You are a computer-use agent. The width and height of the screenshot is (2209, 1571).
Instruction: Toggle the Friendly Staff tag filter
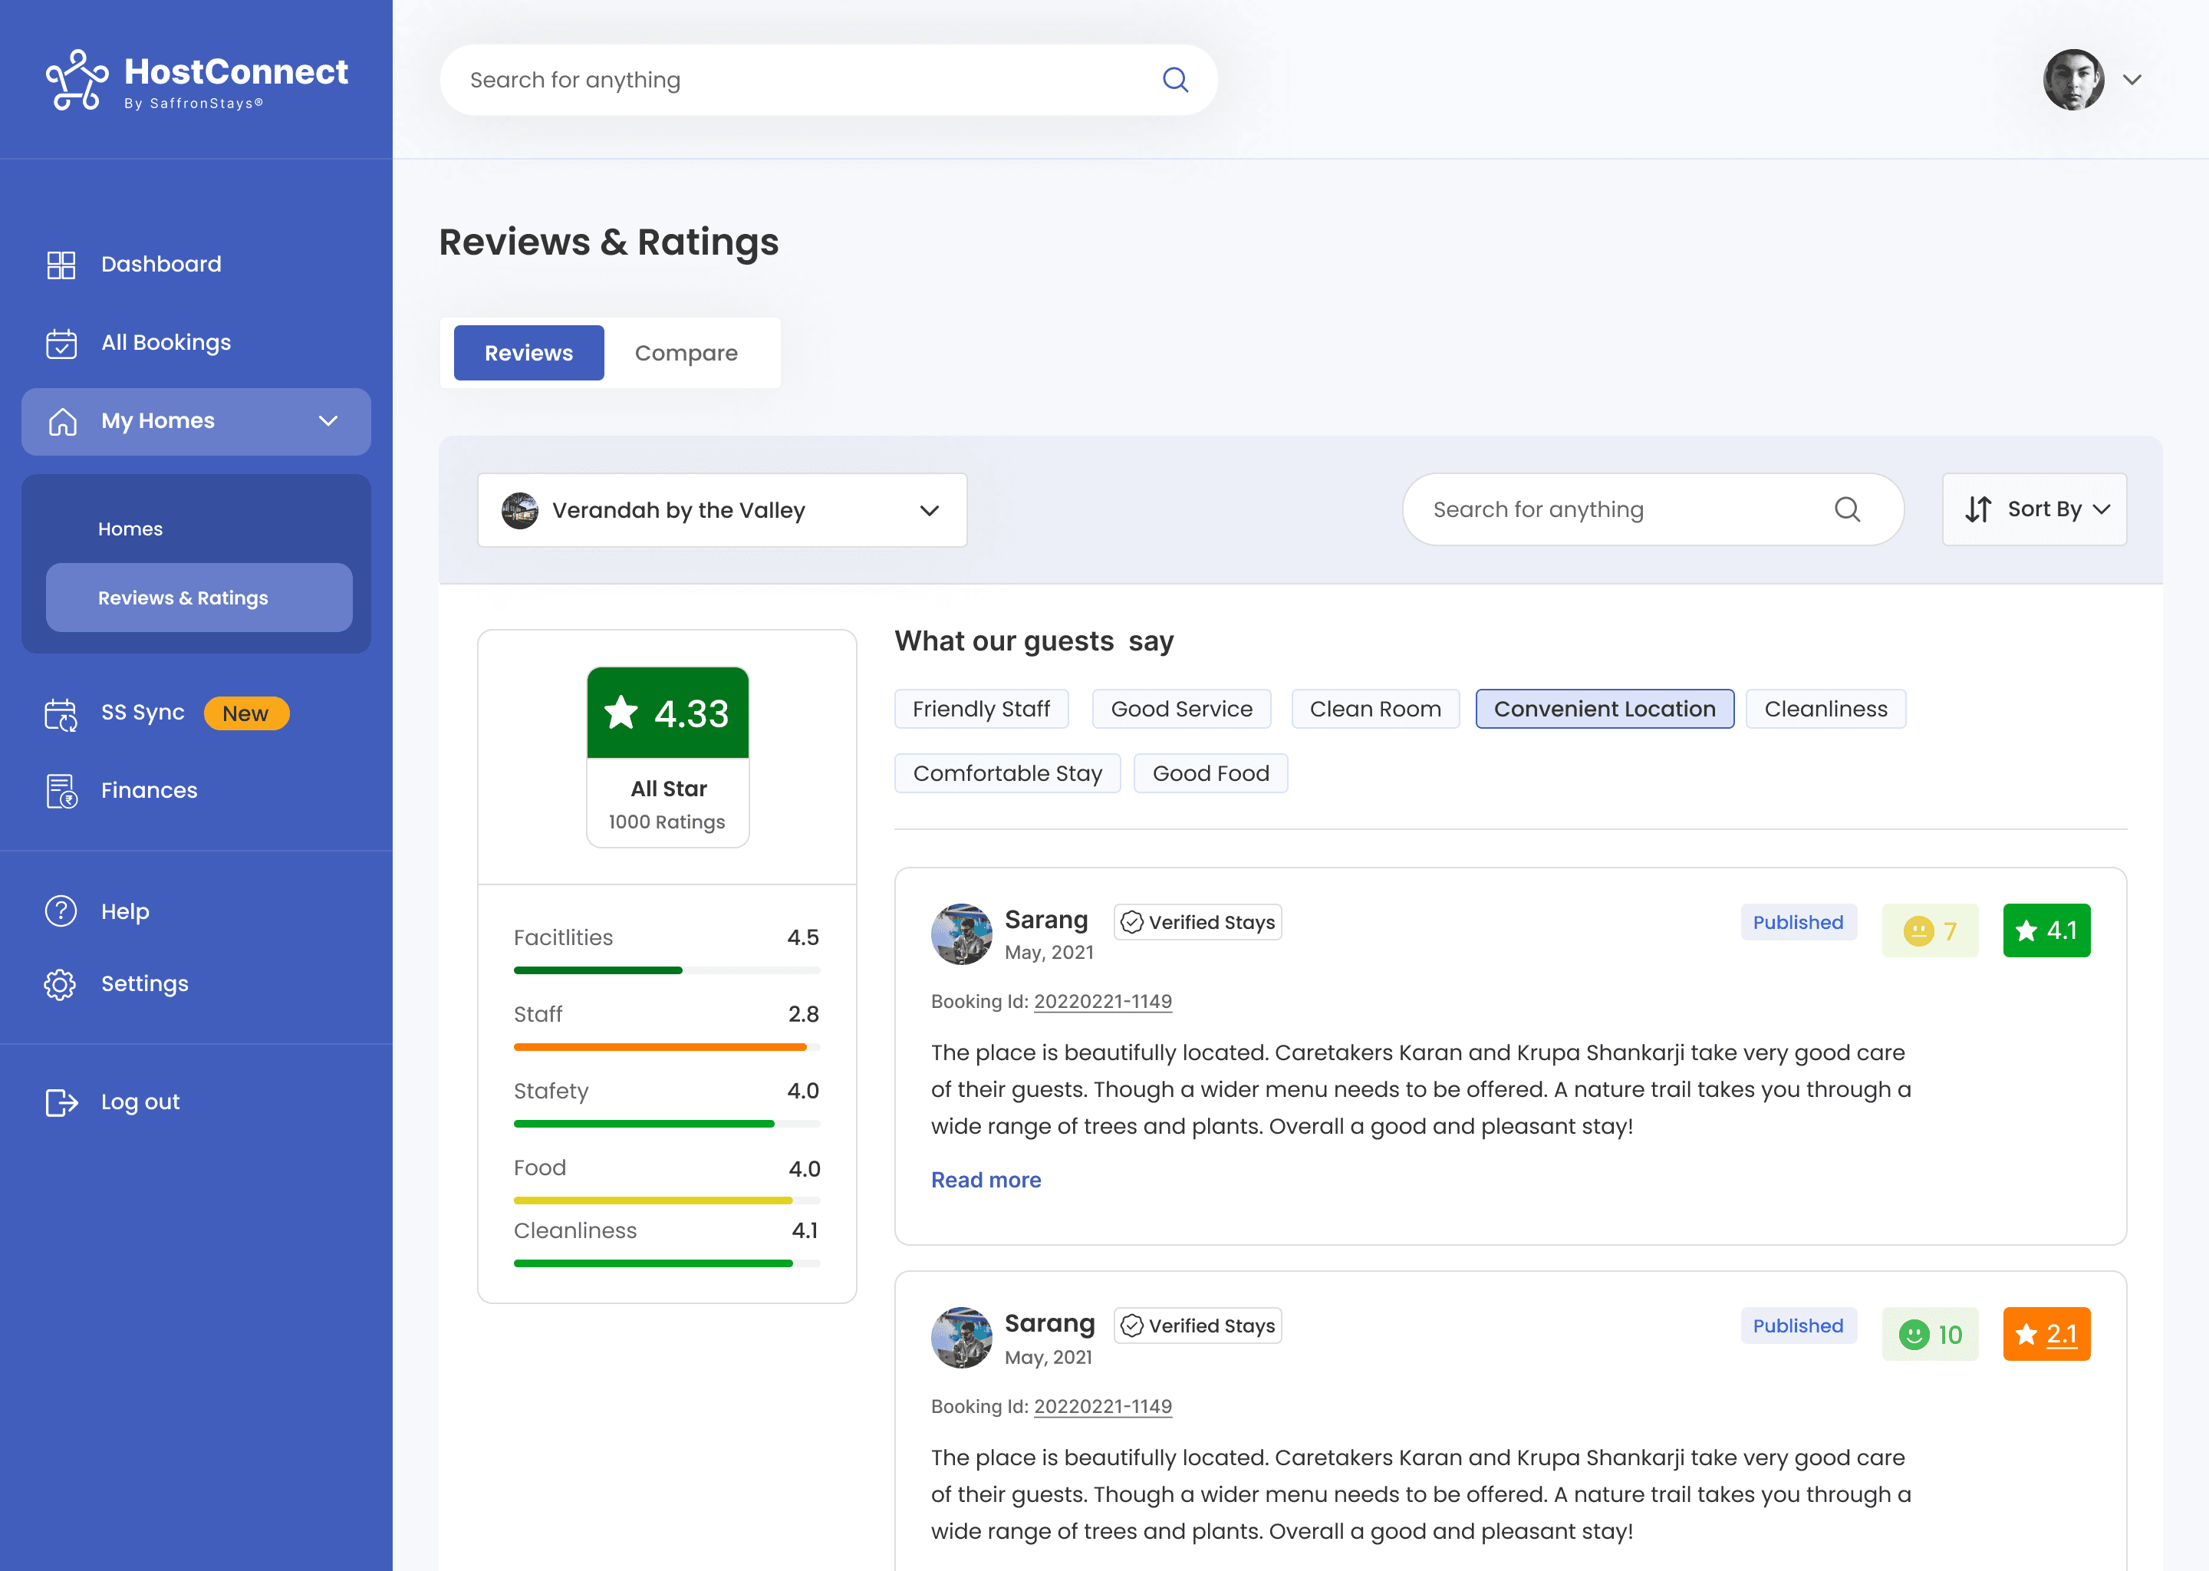click(981, 709)
